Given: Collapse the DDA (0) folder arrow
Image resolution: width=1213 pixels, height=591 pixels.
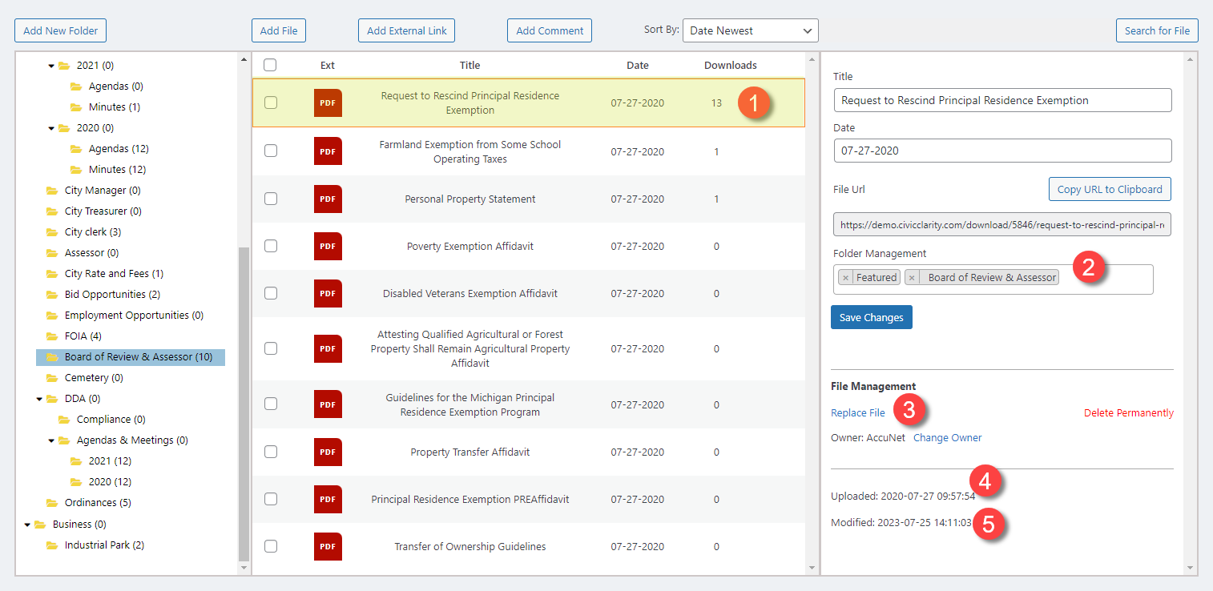Looking at the screenshot, I should coord(39,399).
